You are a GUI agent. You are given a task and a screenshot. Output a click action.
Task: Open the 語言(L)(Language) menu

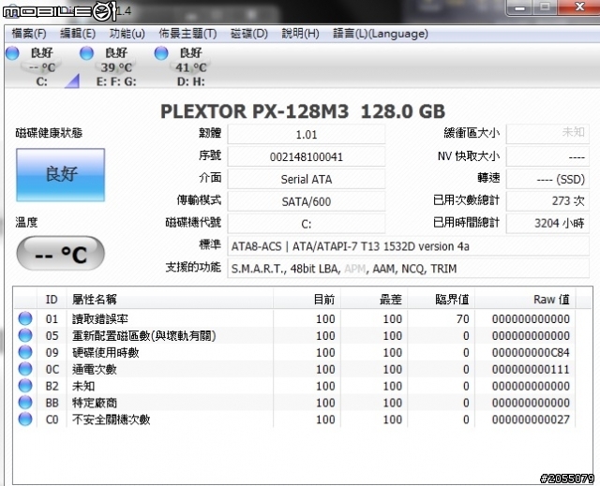(x=381, y=34)
